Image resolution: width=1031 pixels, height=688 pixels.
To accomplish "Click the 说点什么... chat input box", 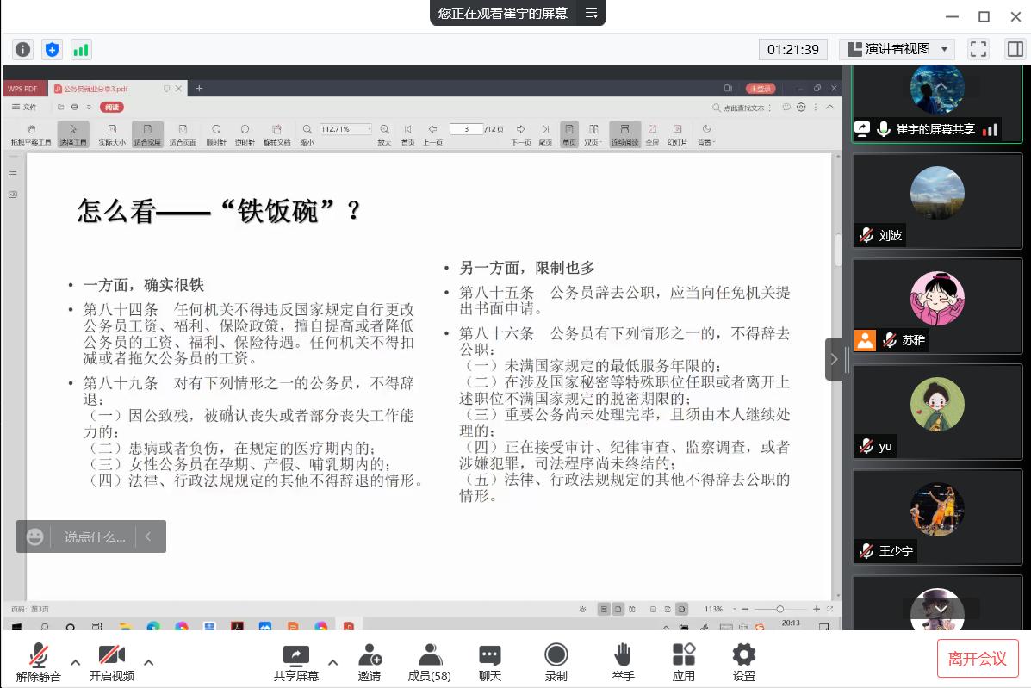I will (x=94, y=536).
